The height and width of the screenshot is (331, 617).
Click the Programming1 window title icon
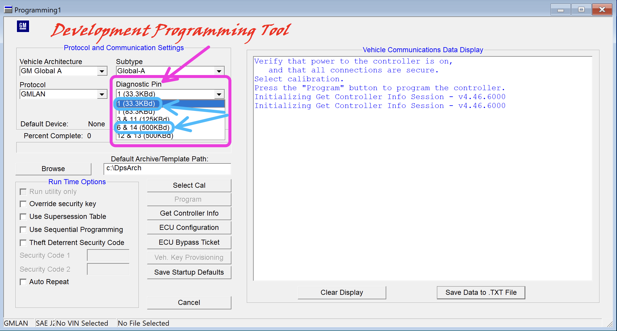pyautogui.click(x=8, y=9)
